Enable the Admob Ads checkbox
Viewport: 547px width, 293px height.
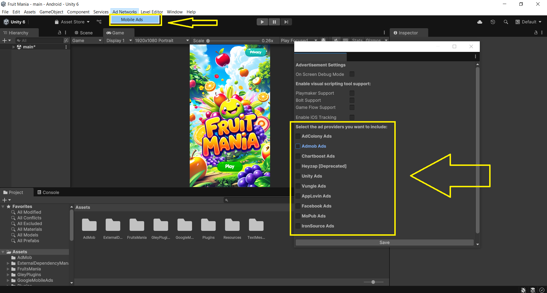pyautogui.click(x=298, y=146)
